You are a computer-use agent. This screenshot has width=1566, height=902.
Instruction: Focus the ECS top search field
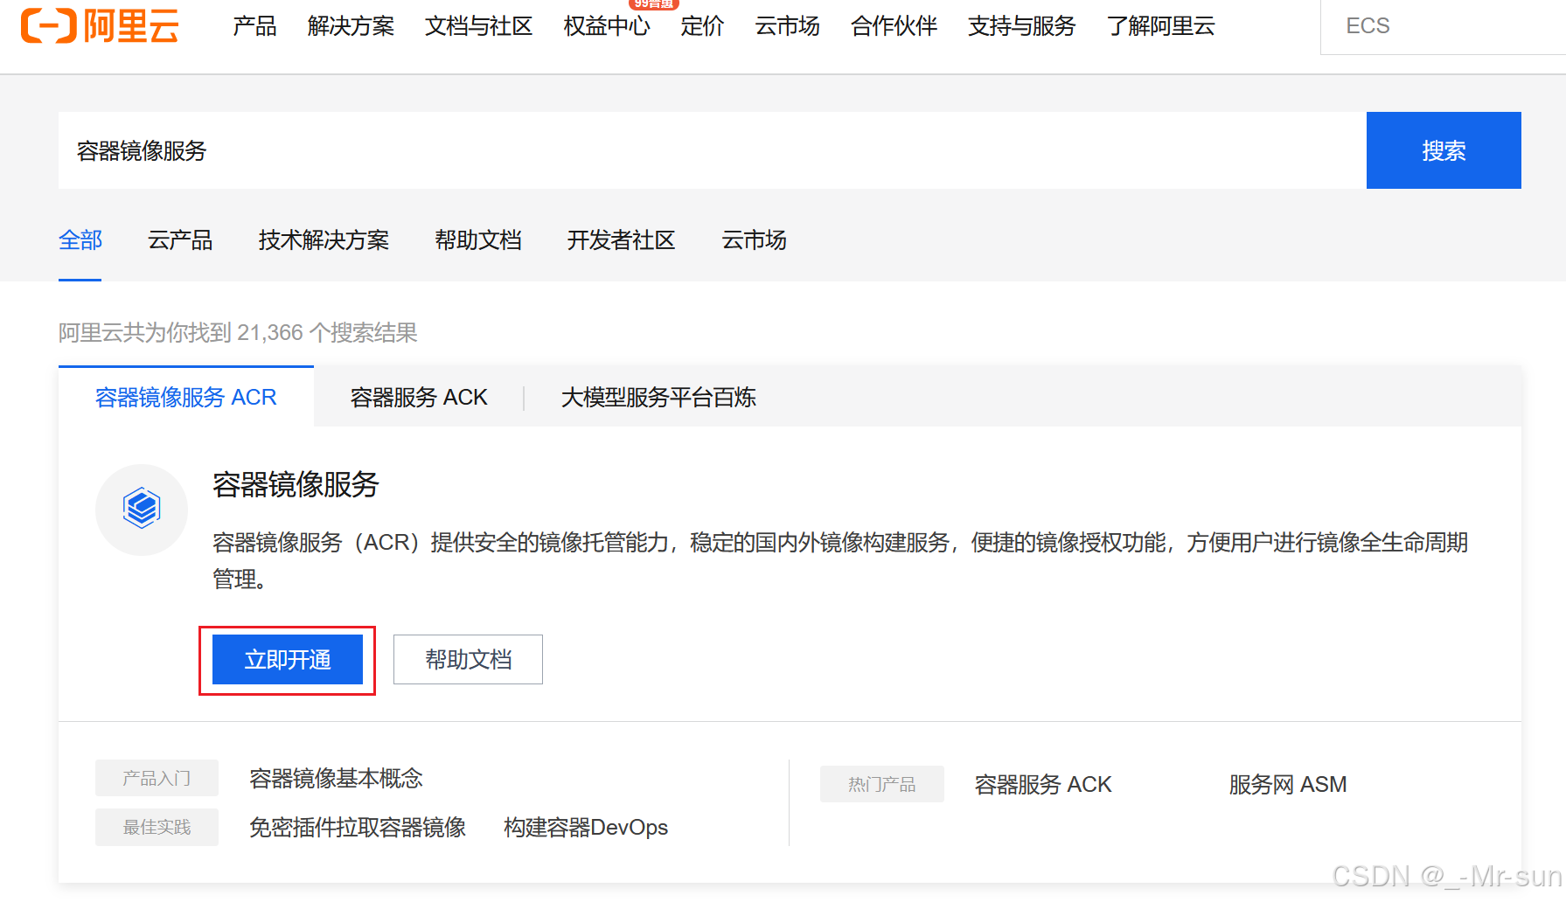[x=1443, y=26]
